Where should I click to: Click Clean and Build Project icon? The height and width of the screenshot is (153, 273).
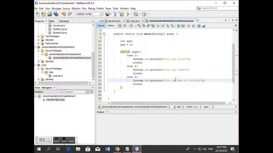pos(122,14)
